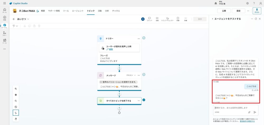Select the hand pan tool
Viewport: 264px width, 125px height.
16,119
